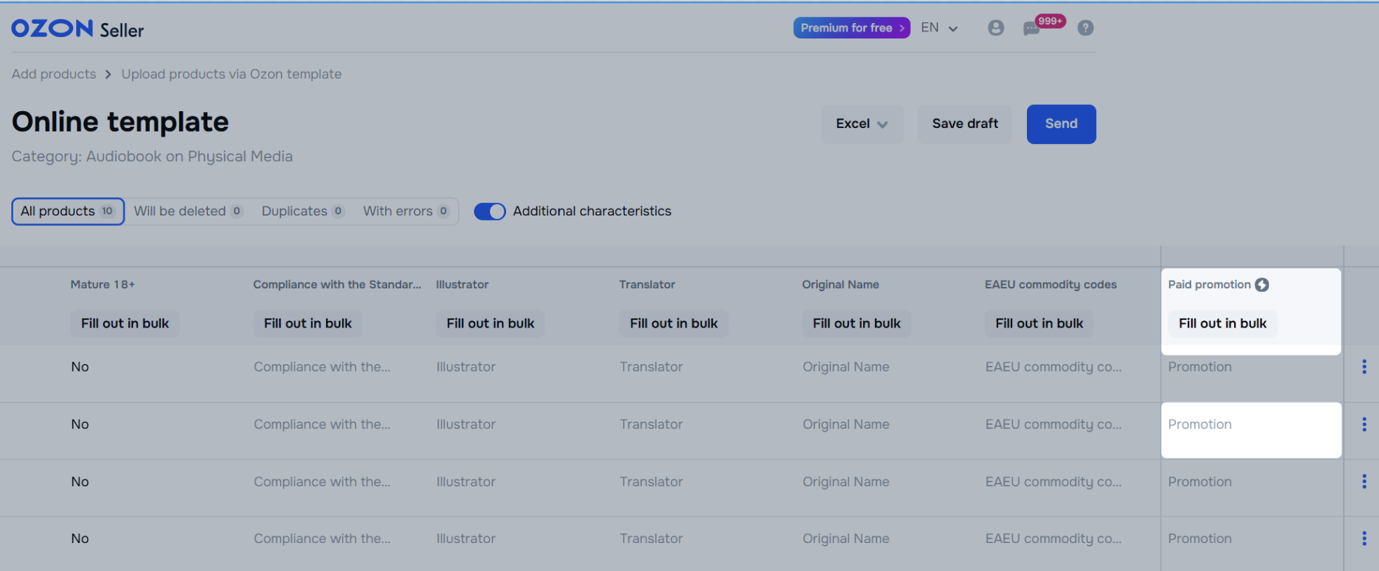1379x571 pixels.
Task: Switch to the Duplicates tab
Action: tap(302, 211)
